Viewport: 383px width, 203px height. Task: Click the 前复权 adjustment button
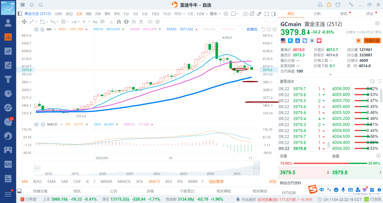click(252, 29)
